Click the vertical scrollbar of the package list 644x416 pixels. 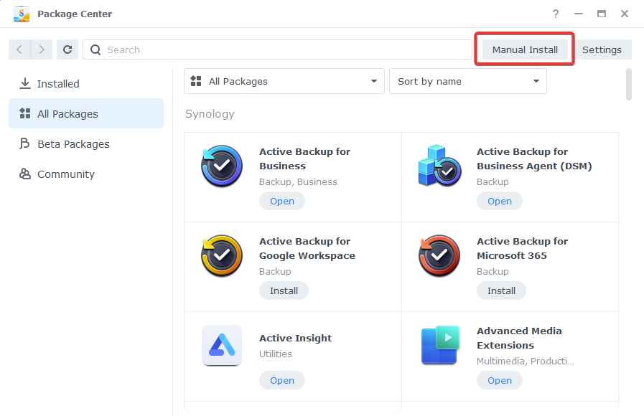click(629, 84)
